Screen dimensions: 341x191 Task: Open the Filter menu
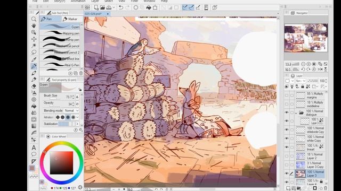[134, 1]
